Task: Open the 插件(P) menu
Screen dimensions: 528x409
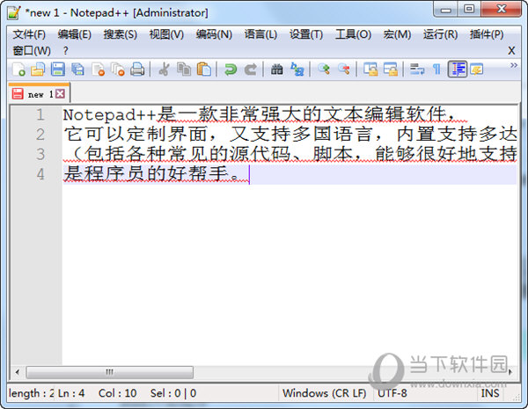Action: pyautogui.click(x=487, y=34)
